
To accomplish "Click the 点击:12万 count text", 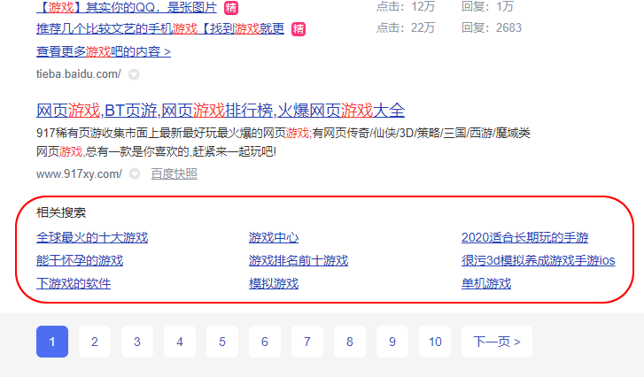I will pyautogui.click(x=406, y=6).
